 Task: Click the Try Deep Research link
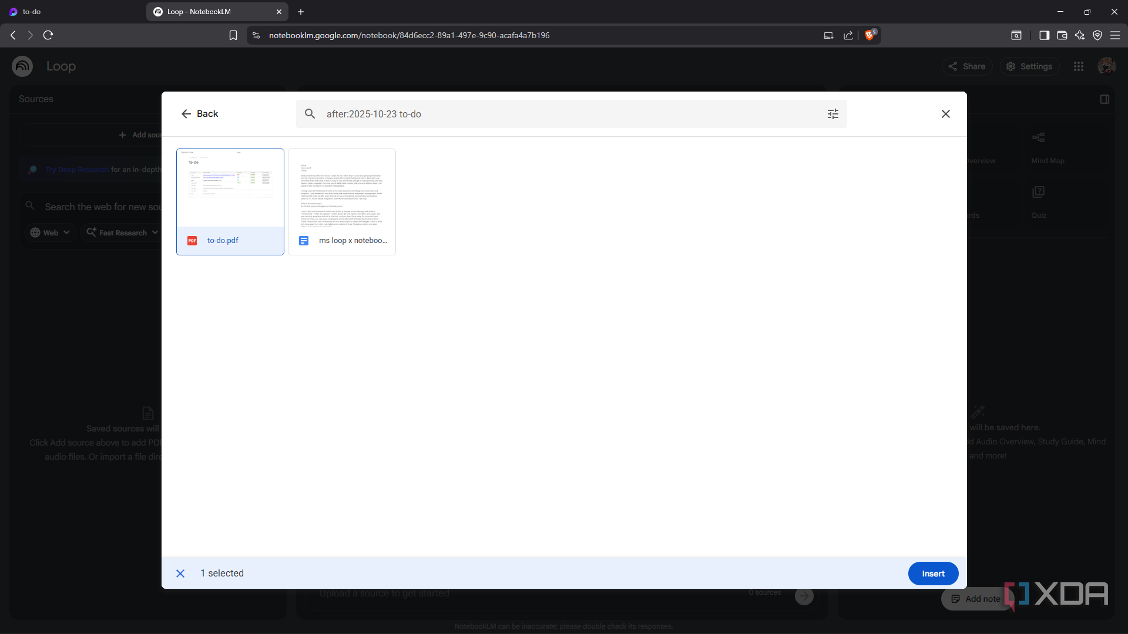[77, 170]
